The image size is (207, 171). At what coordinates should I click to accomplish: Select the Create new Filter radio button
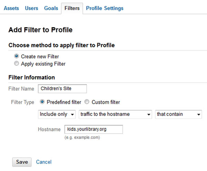[x=17, y=56]
